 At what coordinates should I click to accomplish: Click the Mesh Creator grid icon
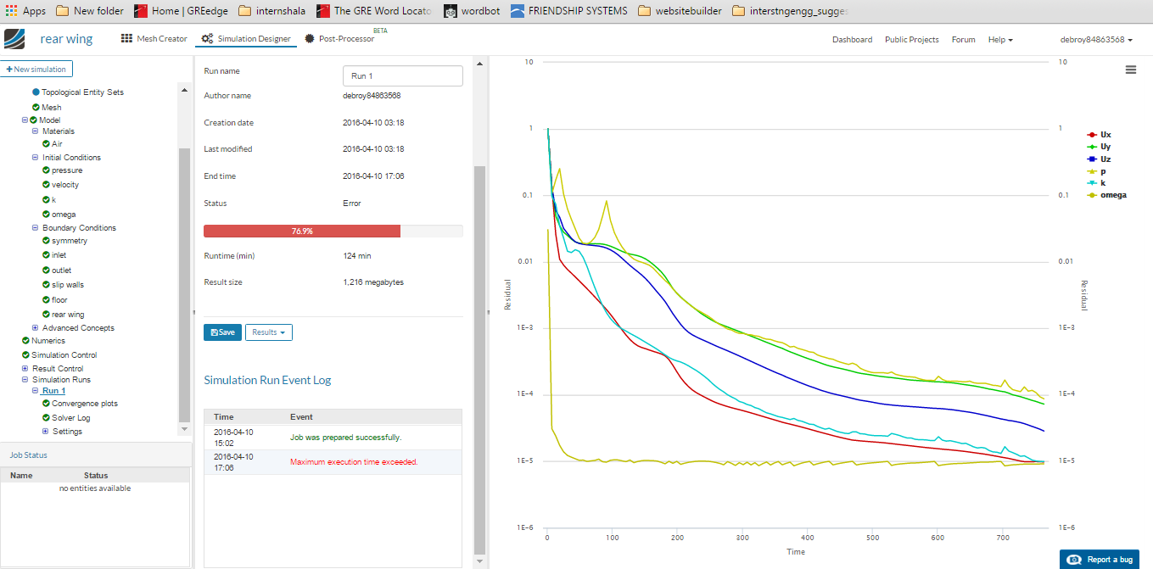126,39
